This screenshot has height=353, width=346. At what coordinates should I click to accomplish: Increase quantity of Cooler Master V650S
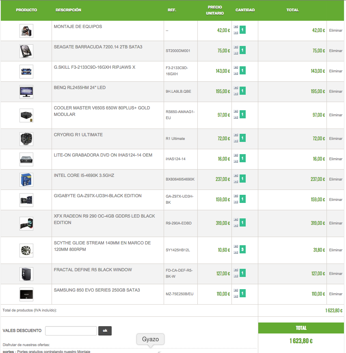[236, 111]
